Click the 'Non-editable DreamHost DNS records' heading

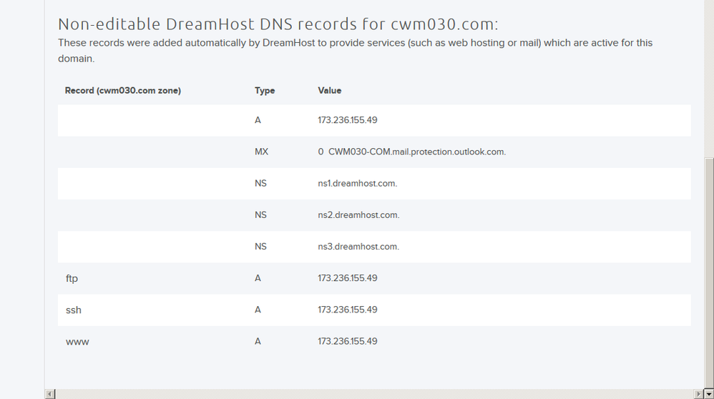pos(278,24)
